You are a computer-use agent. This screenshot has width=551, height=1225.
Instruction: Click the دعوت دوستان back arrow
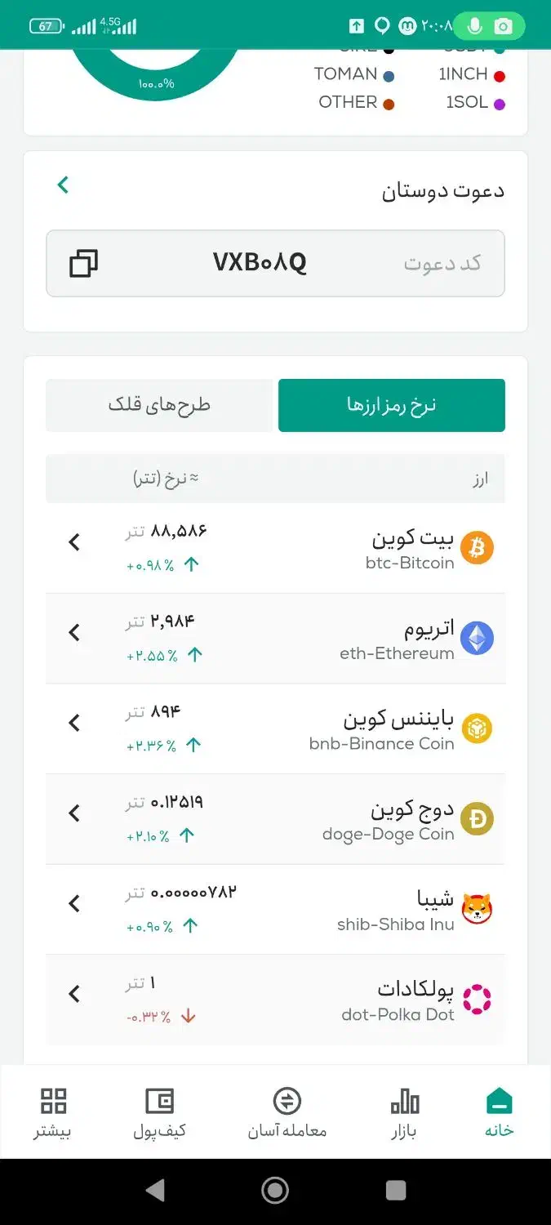point(63,184)
